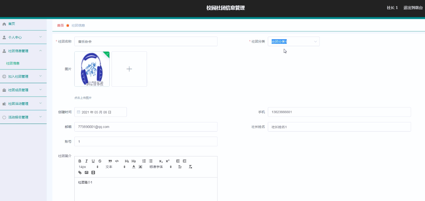
Task: Focus the 社长姓名 input field
Action: click(x=339, y=127)
